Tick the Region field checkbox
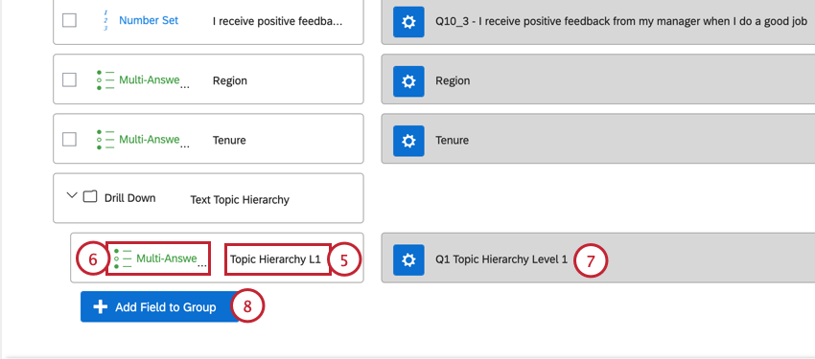The image size is (815, 359). click(69, 79)
